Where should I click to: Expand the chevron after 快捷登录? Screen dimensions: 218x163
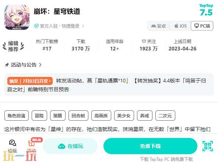[x=83, y=26]
